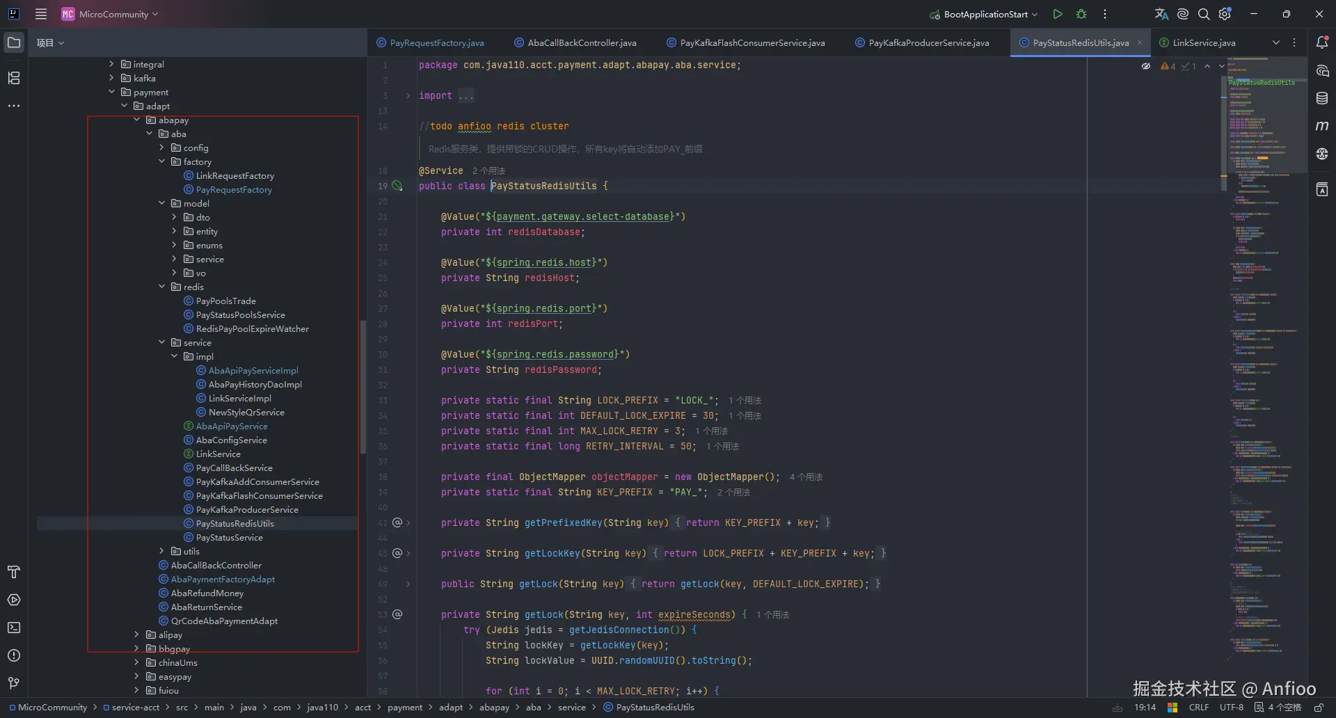The width and height of the screenshot is (1336, 718).
Task: Switch to LinkService.java tab
Action: (1198, 42)
